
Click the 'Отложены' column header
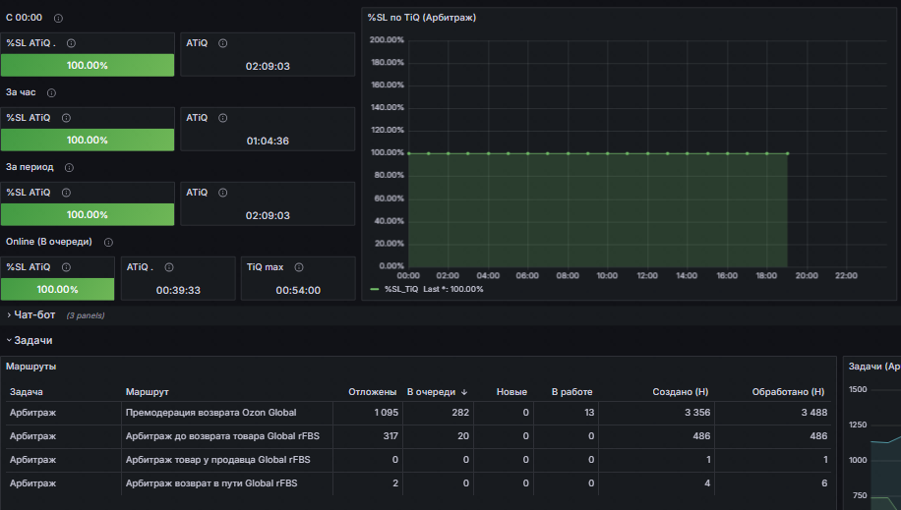(373, 392)
